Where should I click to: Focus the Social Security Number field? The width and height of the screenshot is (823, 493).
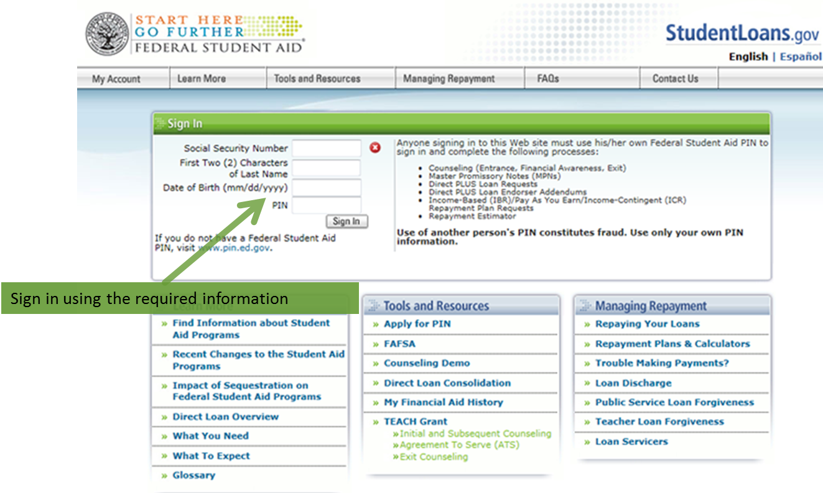pos(327,149)
